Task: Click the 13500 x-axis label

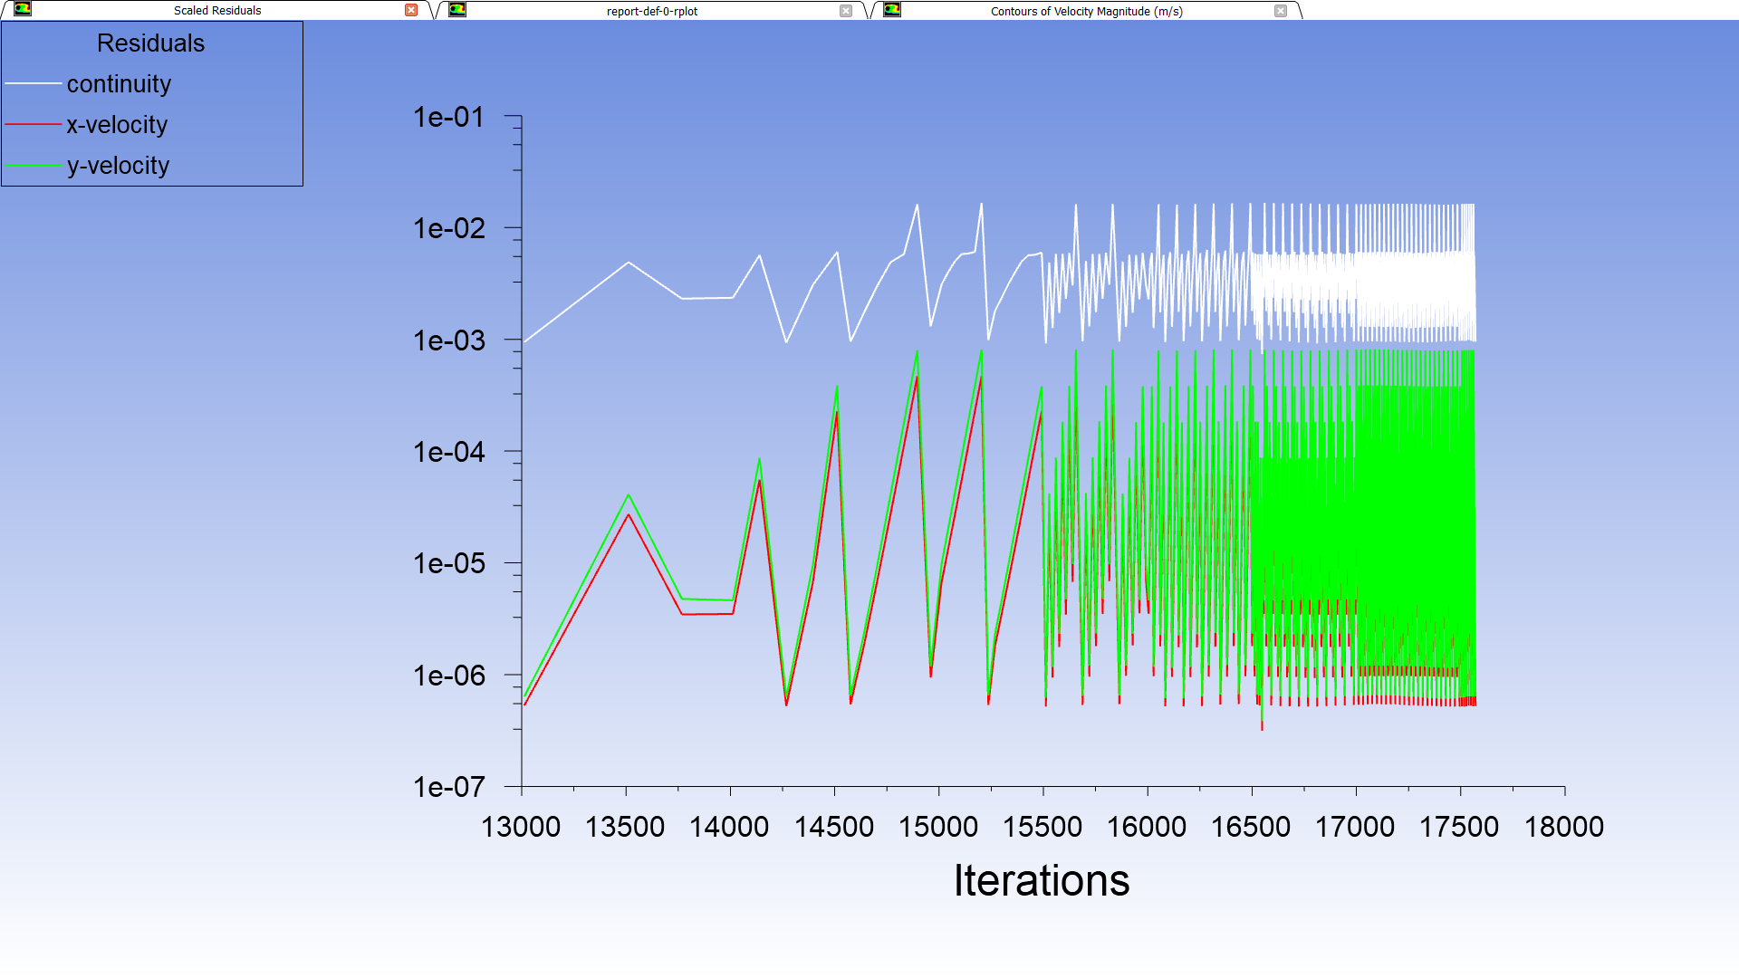Action: point(625,827)
